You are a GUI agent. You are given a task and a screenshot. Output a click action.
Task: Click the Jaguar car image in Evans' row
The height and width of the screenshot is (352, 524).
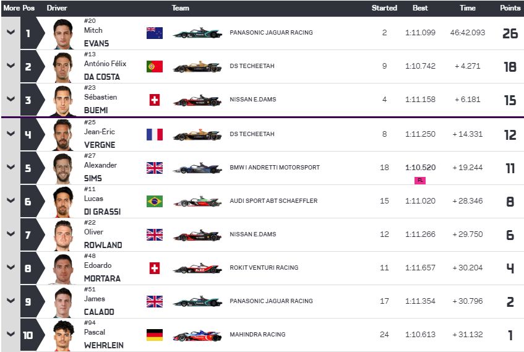tap(197, 33)
